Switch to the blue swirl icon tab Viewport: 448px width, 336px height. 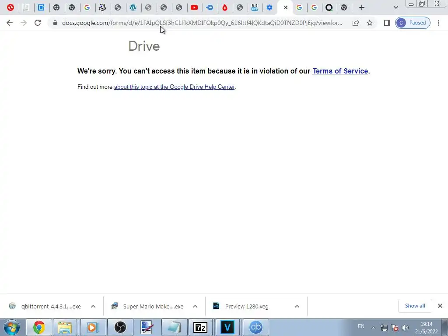tap(210, 8)
